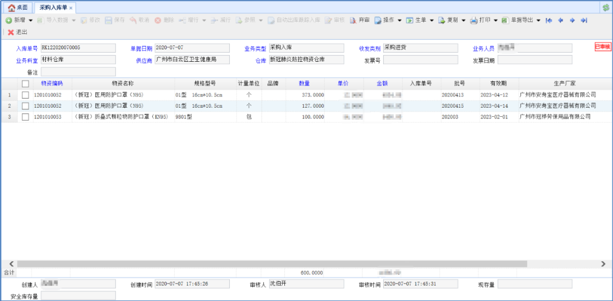Click the 弃审 (Un-audit) toolbar icon
The image size is (613, 301).
point(354,20)
